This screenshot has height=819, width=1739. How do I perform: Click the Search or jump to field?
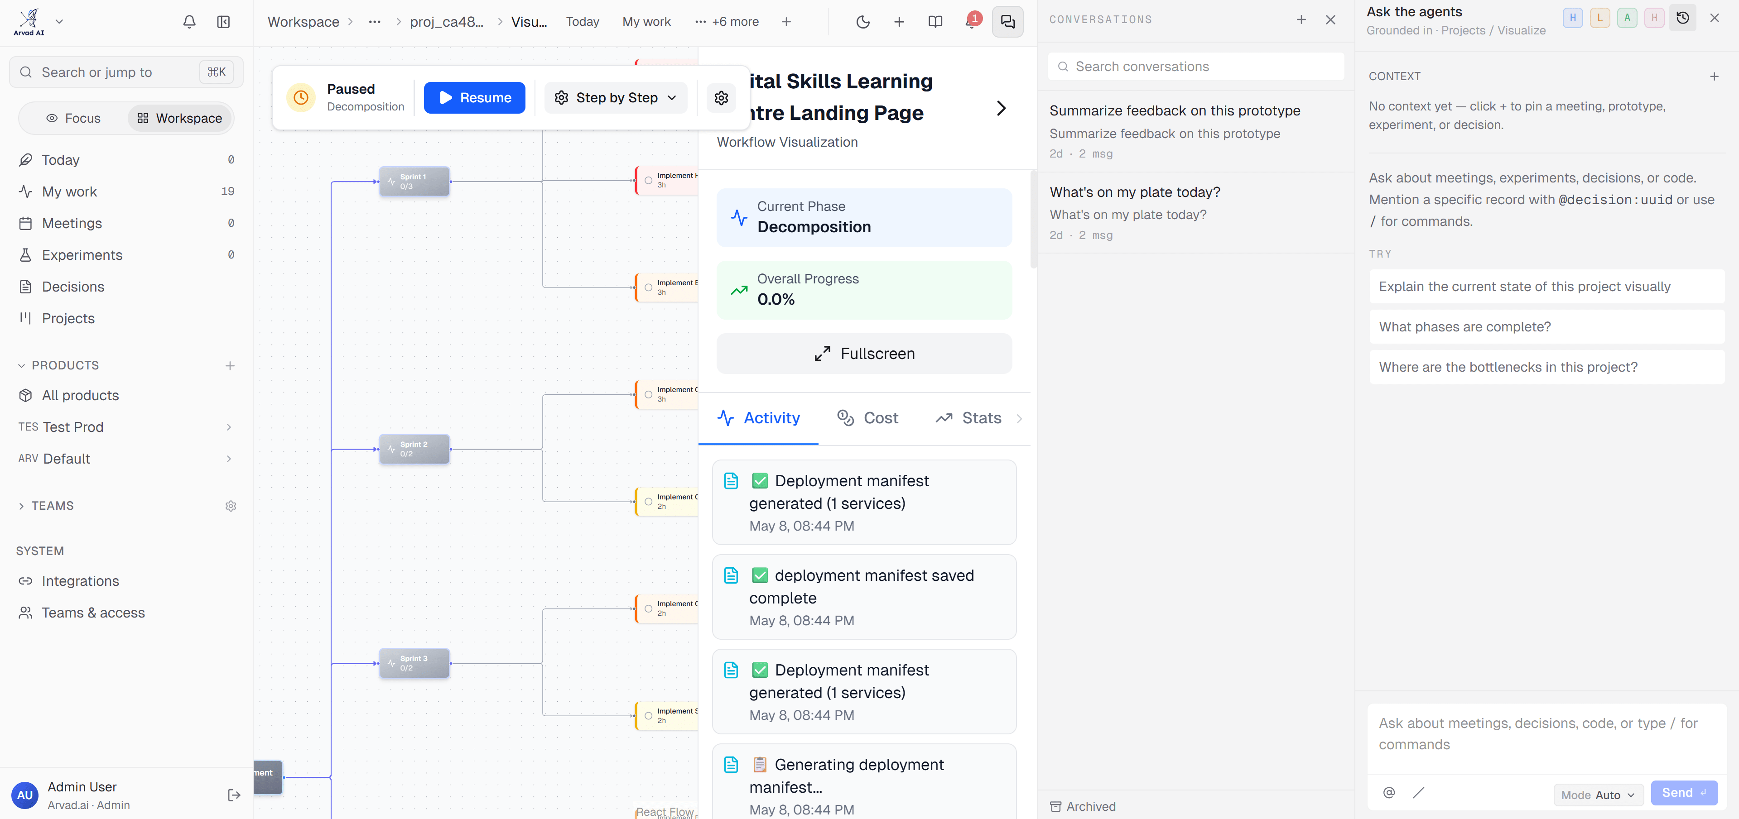[x=126, y=72]
